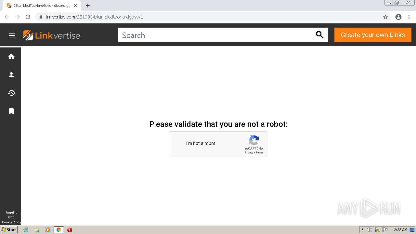Show hidden tray icons
416x234 pixels.
(x=362, y=230)
